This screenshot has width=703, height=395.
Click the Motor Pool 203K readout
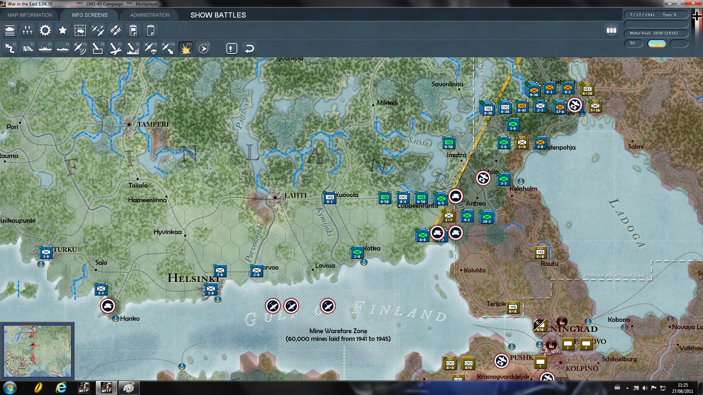click(656, 33)
